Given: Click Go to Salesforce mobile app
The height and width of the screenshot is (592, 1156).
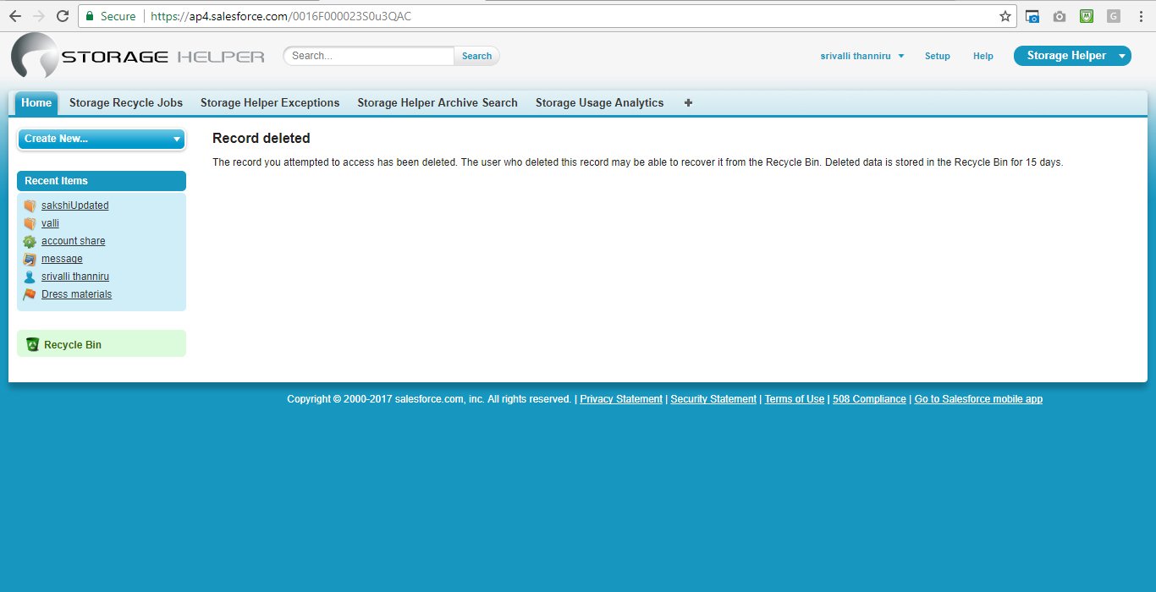Looking at the screenshot, I should point(978,399).
